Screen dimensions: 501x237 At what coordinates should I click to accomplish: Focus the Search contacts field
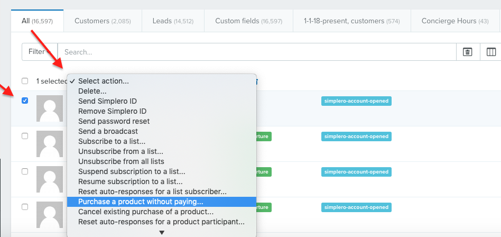click(256, 52)
